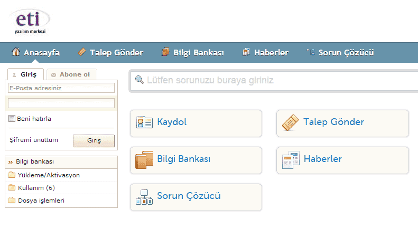The height and width of the screenshot is (229, 418).
Task: Click the magnifier search icon
Action: point(140,80)
